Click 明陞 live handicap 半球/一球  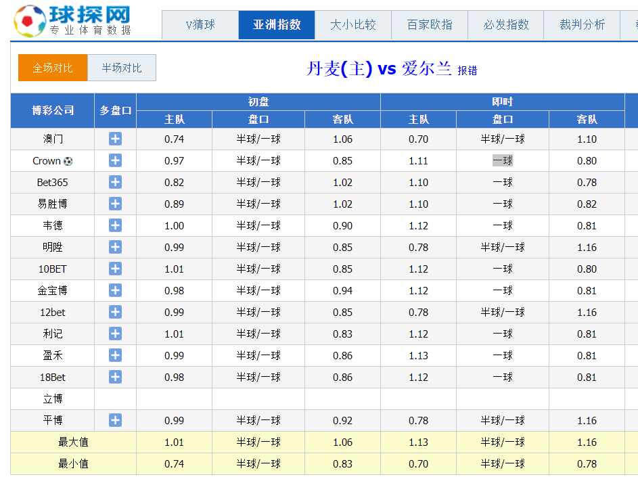coord(503,247)
